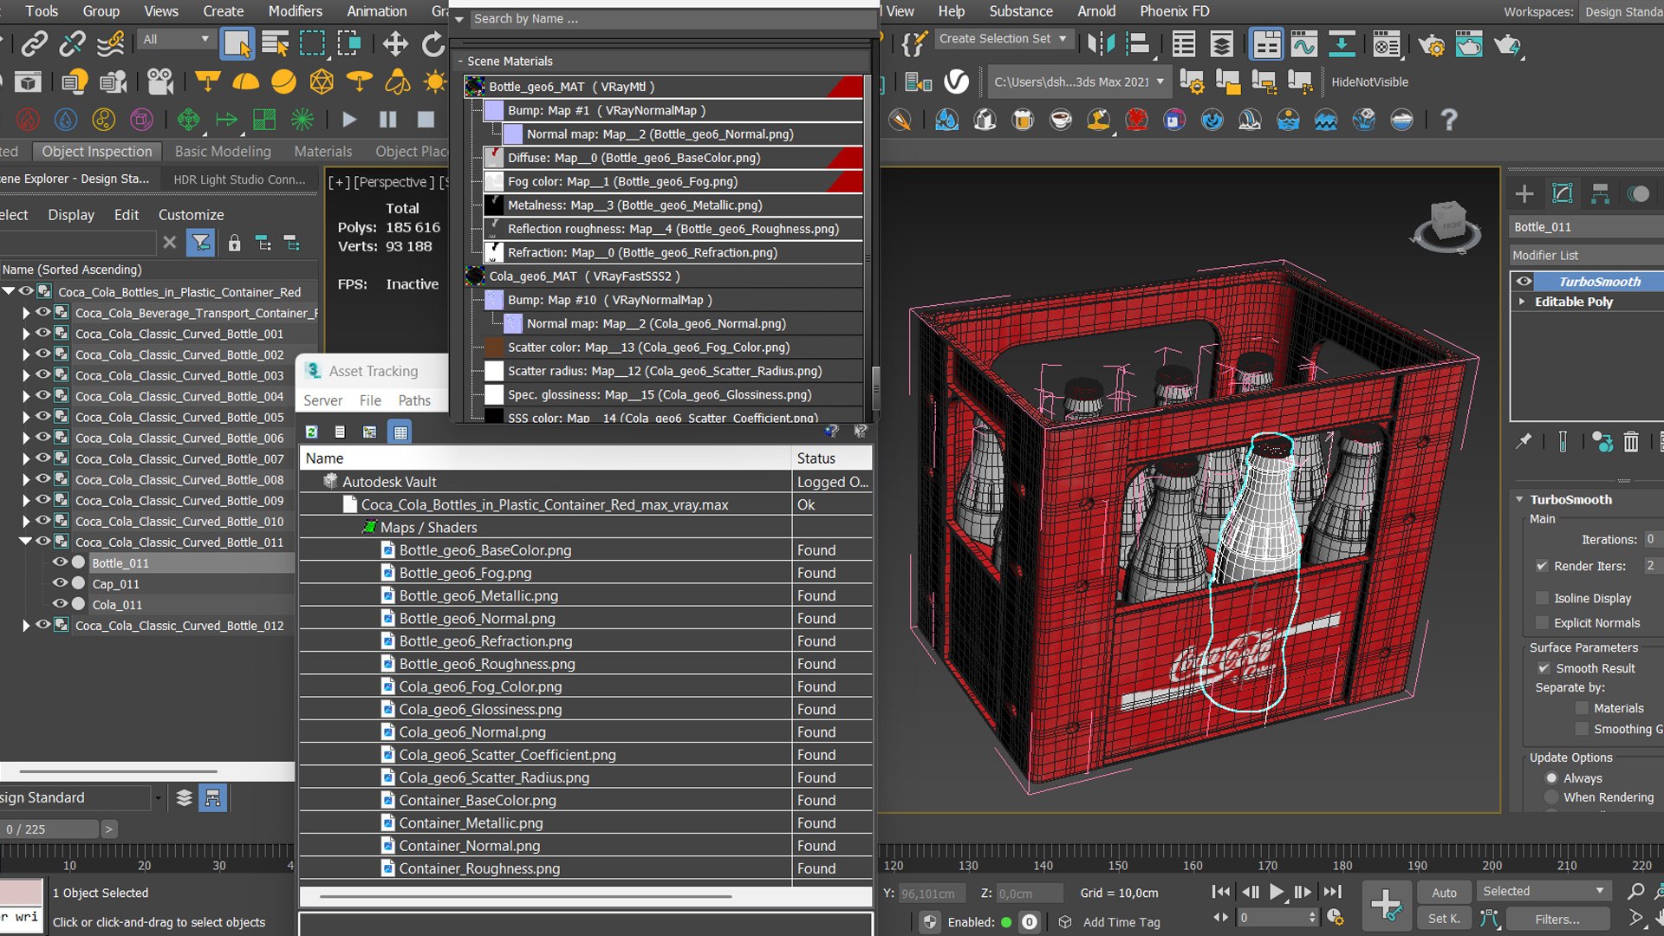Open the All selection filter dropdown
Screen dimensions: 1664x936
click(175, 39)
